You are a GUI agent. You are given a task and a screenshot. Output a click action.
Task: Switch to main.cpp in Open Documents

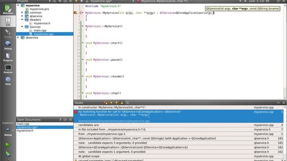click(45, 124)
